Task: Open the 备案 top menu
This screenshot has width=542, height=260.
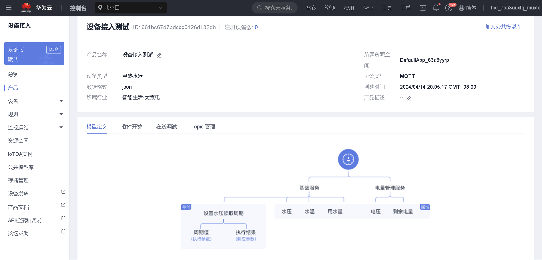Action: (x=311, y=8)
